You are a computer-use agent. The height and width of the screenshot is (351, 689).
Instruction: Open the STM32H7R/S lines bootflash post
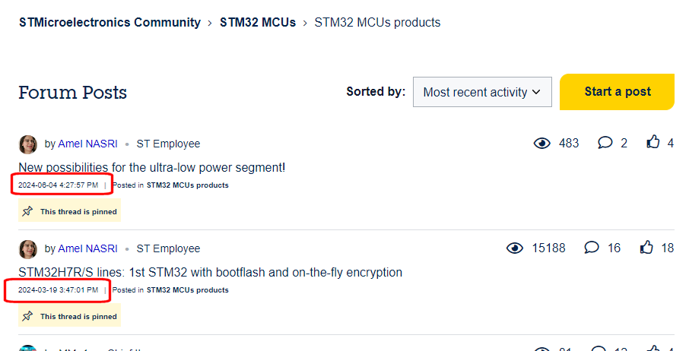211,272
